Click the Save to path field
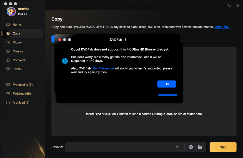 coord(119,147)
